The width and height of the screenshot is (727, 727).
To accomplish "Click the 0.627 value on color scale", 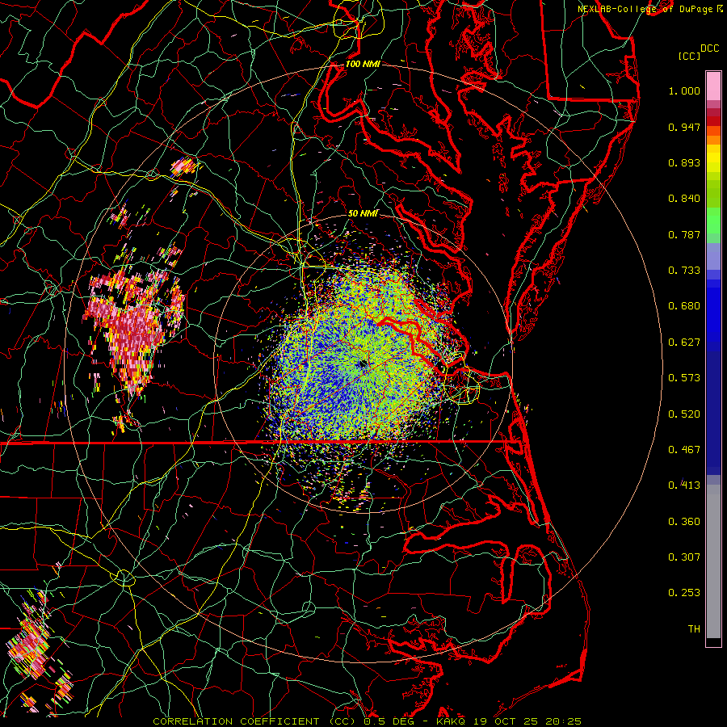I will pyautogui.click(x=684, y=342).
